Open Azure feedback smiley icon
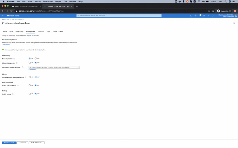Screen dimensions: 238x148 213,15
